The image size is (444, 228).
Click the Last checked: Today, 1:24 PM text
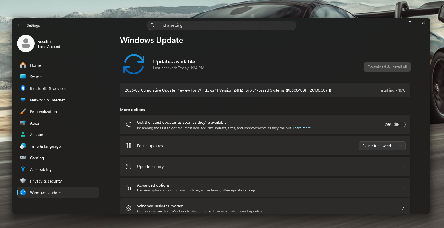(179, 68)
